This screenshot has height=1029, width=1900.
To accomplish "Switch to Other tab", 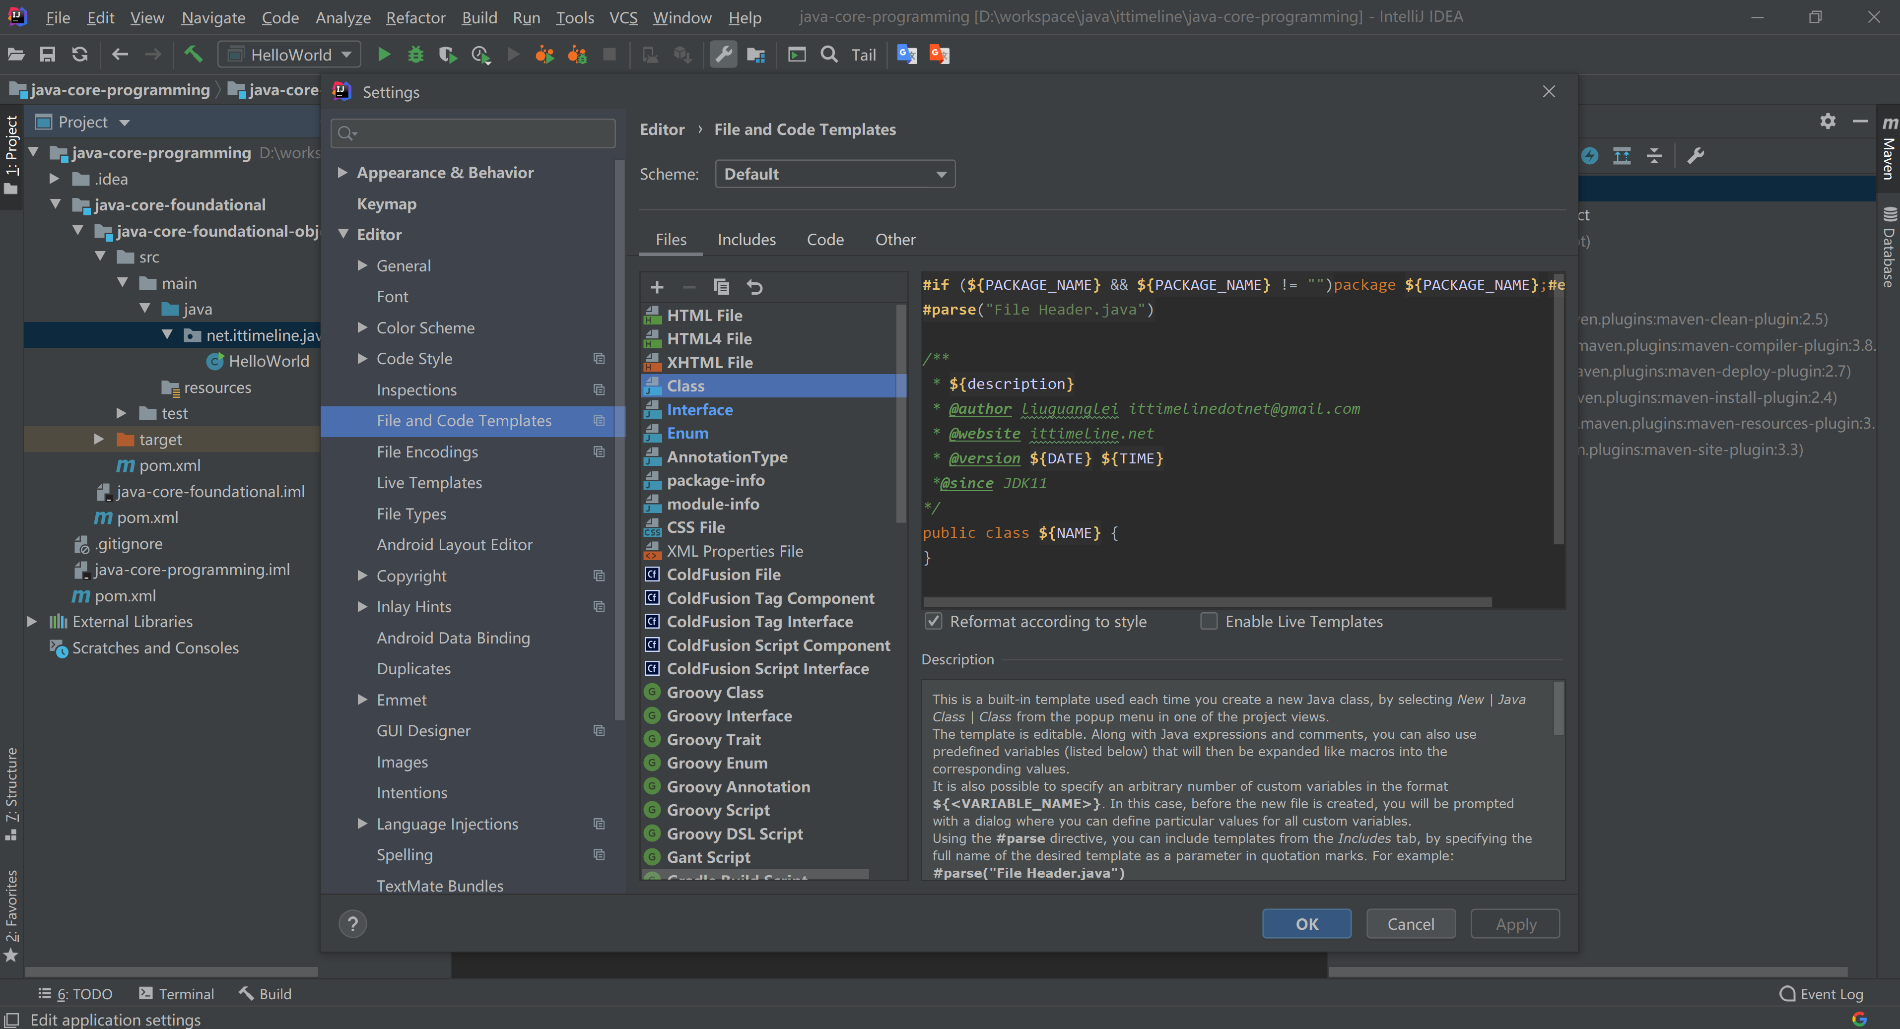I will 895,240.
